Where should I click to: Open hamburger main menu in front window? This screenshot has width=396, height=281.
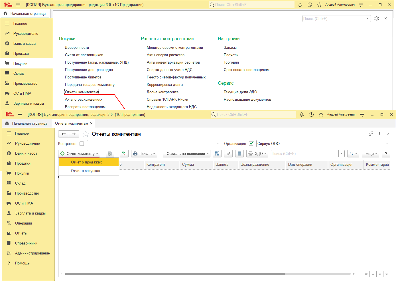(x=20, y=114)
